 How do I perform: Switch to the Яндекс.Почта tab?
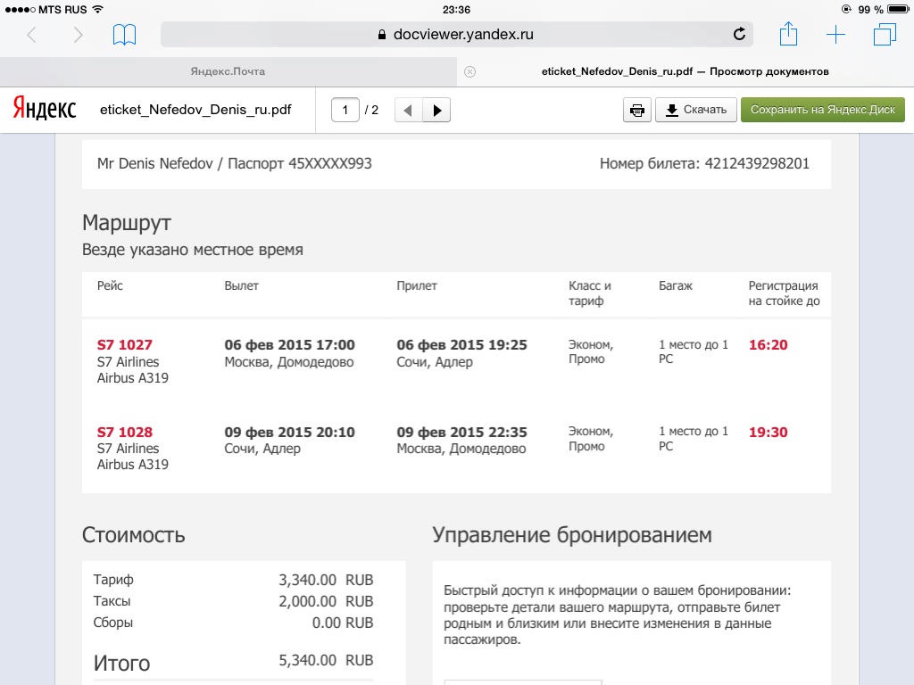click(228, 71)
